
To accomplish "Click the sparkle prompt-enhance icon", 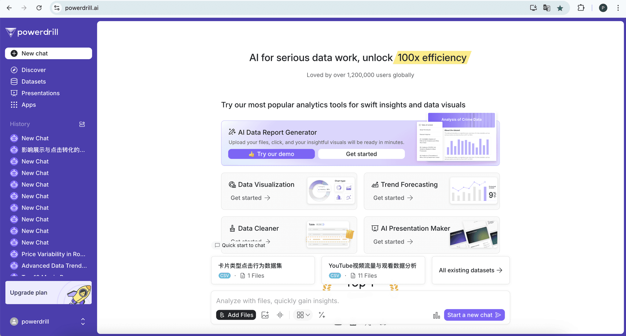I will point(322,315).
